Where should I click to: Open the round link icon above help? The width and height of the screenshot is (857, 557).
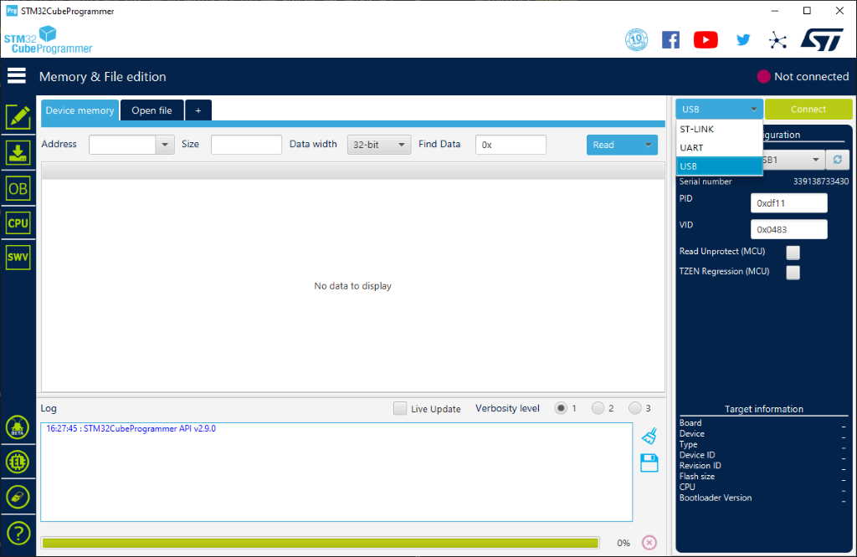18,497
